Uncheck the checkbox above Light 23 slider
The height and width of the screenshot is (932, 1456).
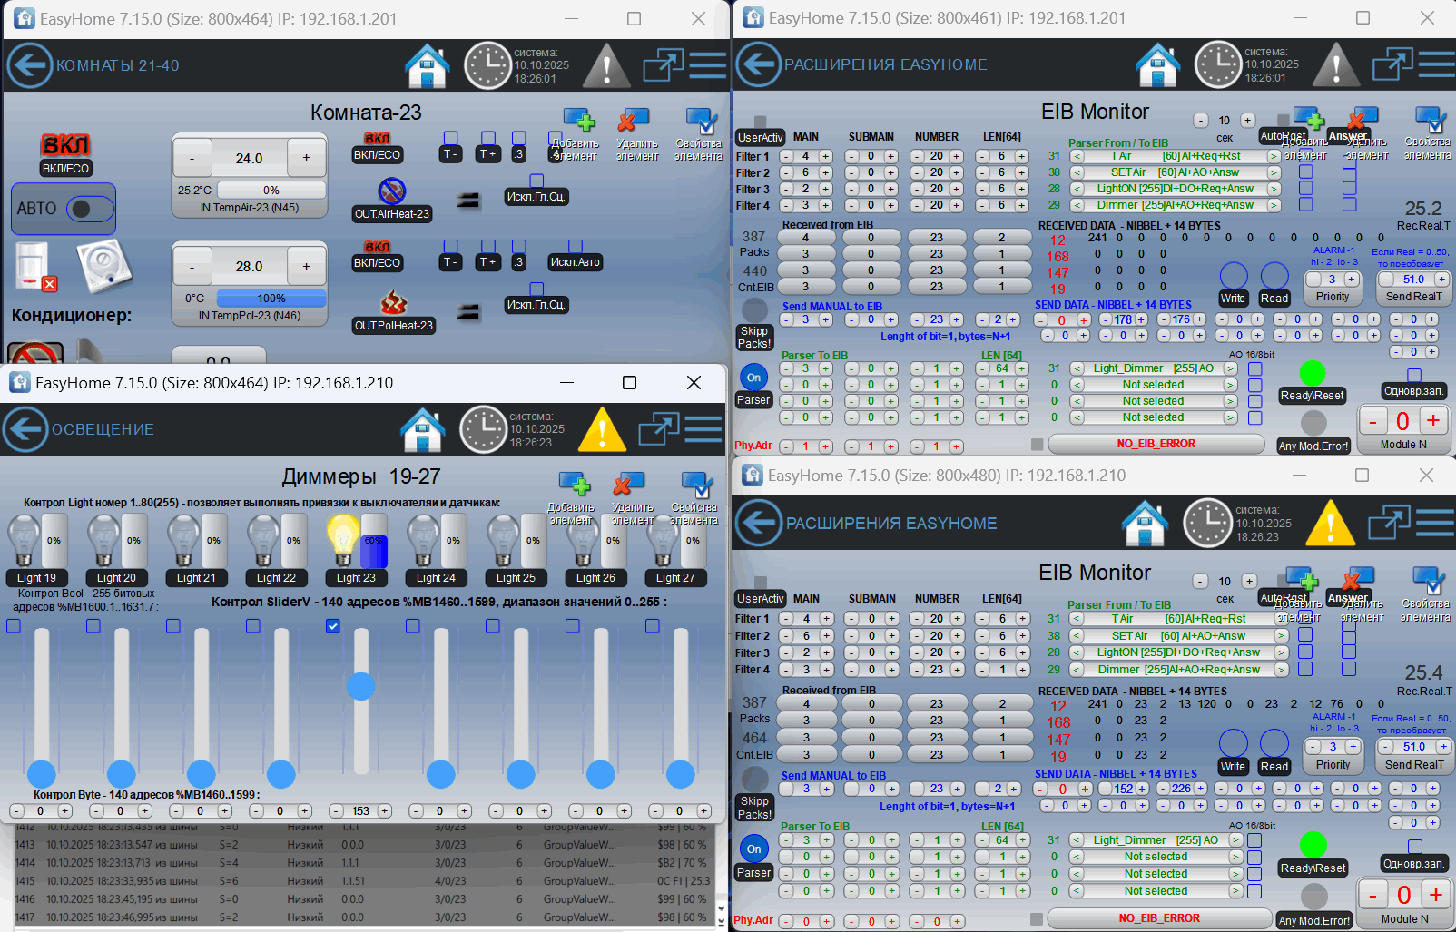(333, 626)
